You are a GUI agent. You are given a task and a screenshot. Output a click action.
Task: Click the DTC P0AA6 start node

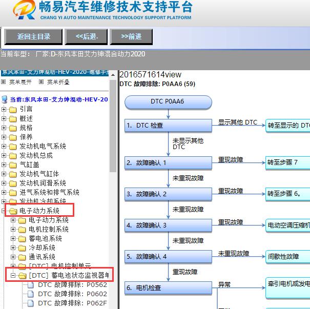(168, 102)
